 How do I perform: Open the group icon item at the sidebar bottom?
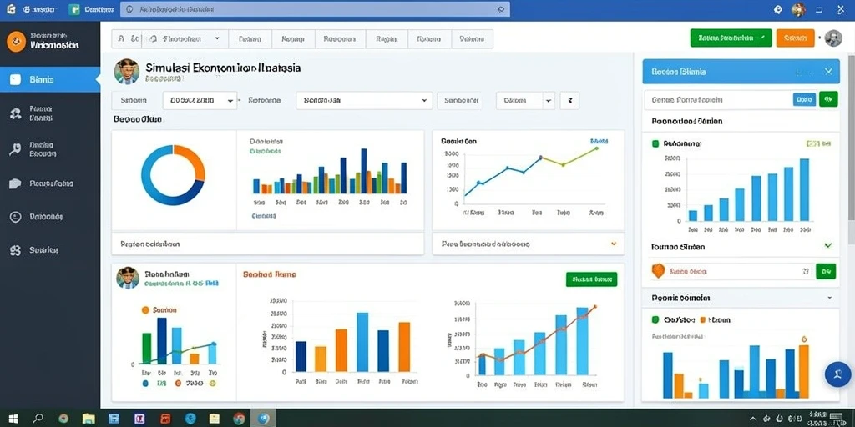[x=15, y=250]
